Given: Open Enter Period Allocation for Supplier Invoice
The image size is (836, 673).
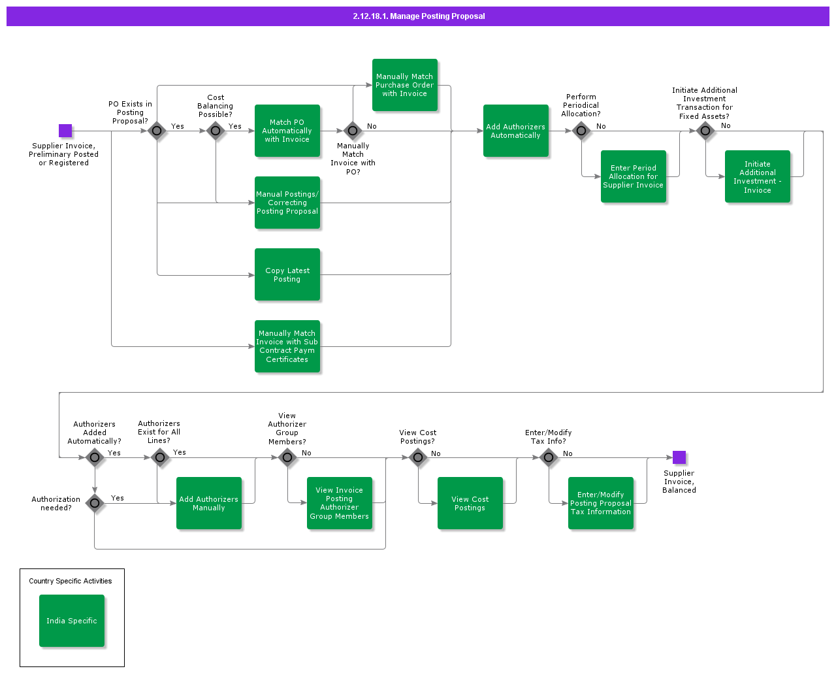Looking at the screenshot, I should pyautogui.click(x=634, y=176).
